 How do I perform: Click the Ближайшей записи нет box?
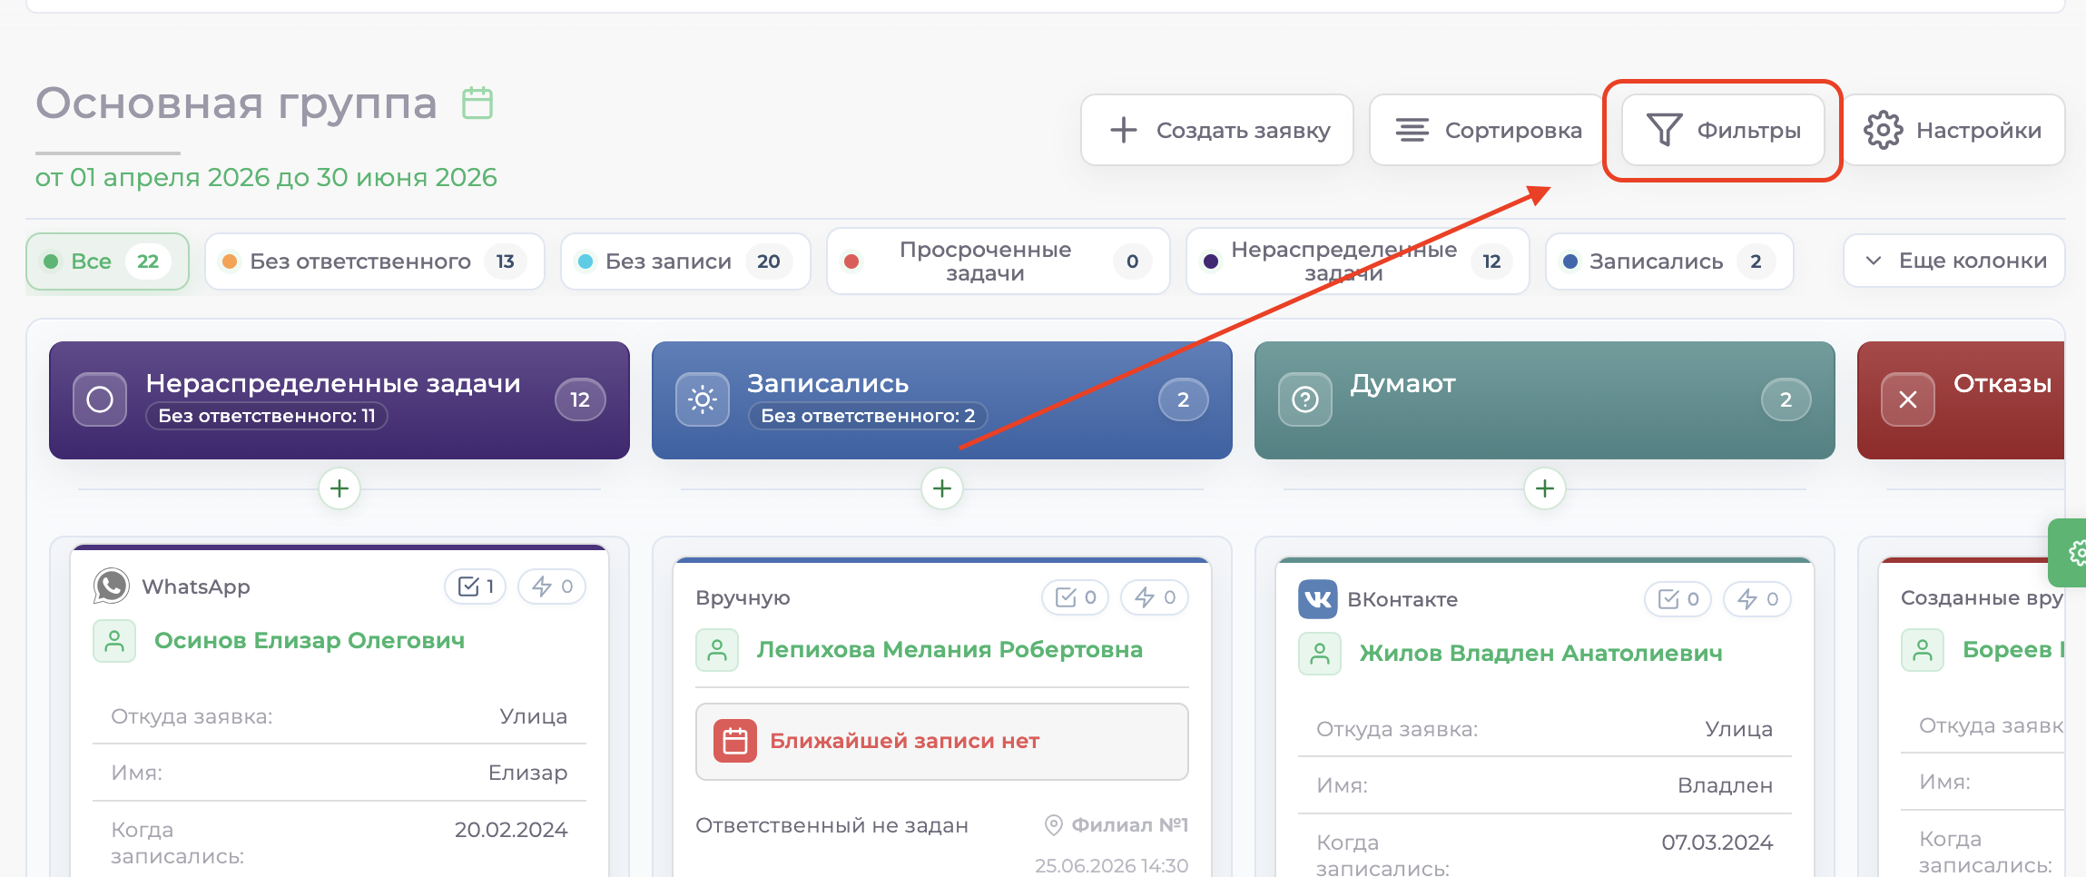(942, 741)
